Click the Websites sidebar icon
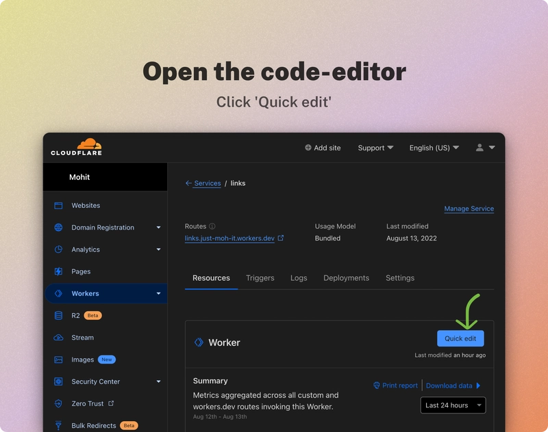 [x=58, y=205]
